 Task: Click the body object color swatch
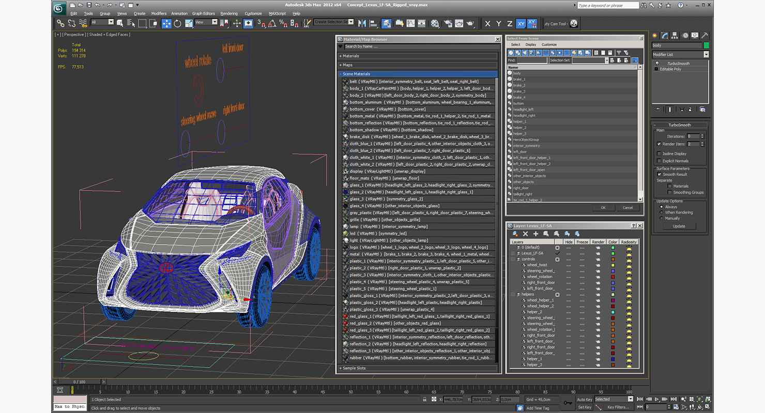tap(706, 45)
